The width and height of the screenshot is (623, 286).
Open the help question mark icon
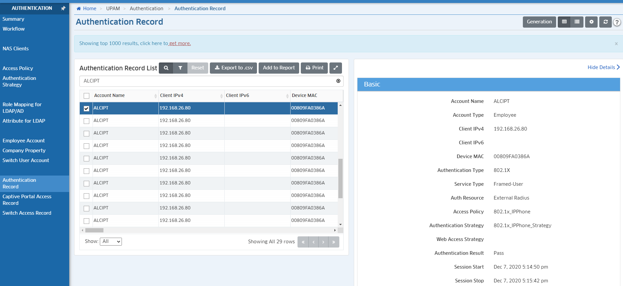pos(617,22)
